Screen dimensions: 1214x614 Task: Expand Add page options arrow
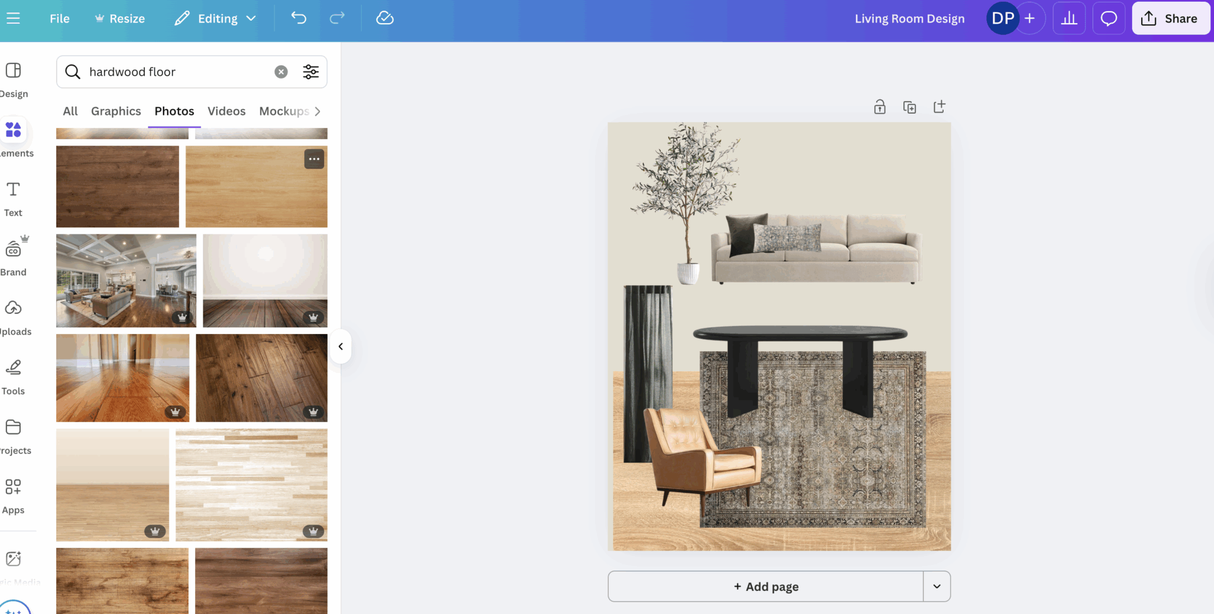click(937, 586)
